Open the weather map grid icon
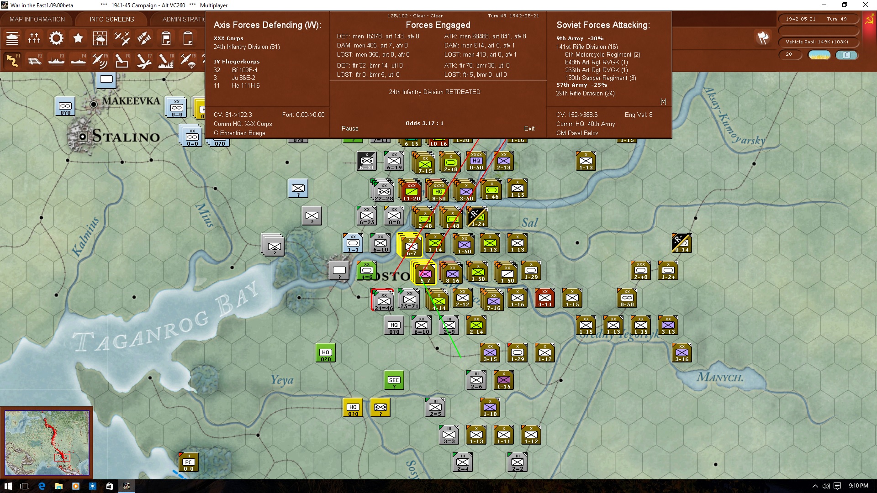This screenshot has width=877, height=493. [x=100, y=38]
